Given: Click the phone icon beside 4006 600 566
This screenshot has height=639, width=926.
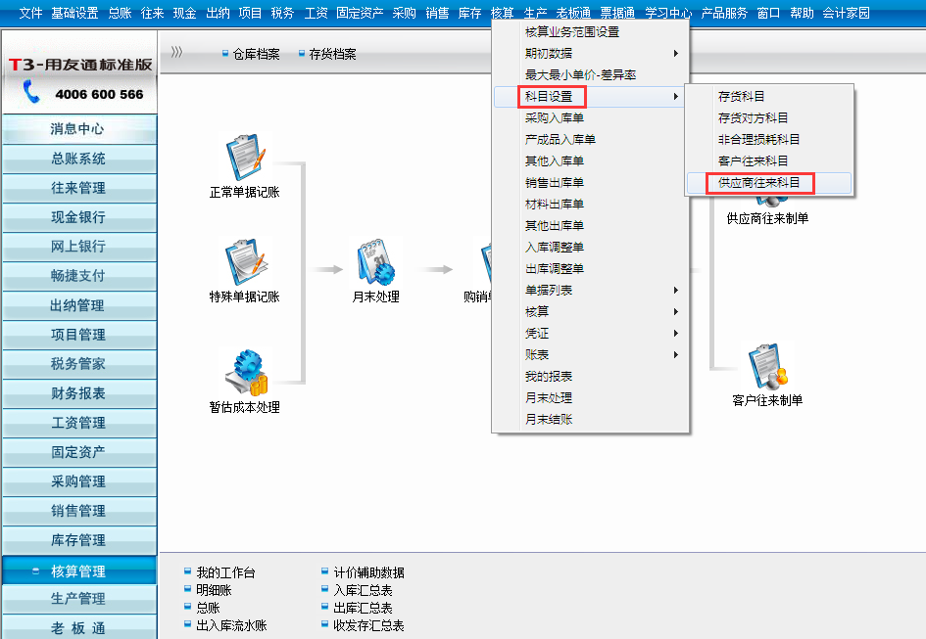Looking at the screenshot, I should (x=32, y=93).
